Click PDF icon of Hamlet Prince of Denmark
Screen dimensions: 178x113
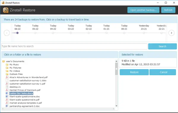[7, 90]
